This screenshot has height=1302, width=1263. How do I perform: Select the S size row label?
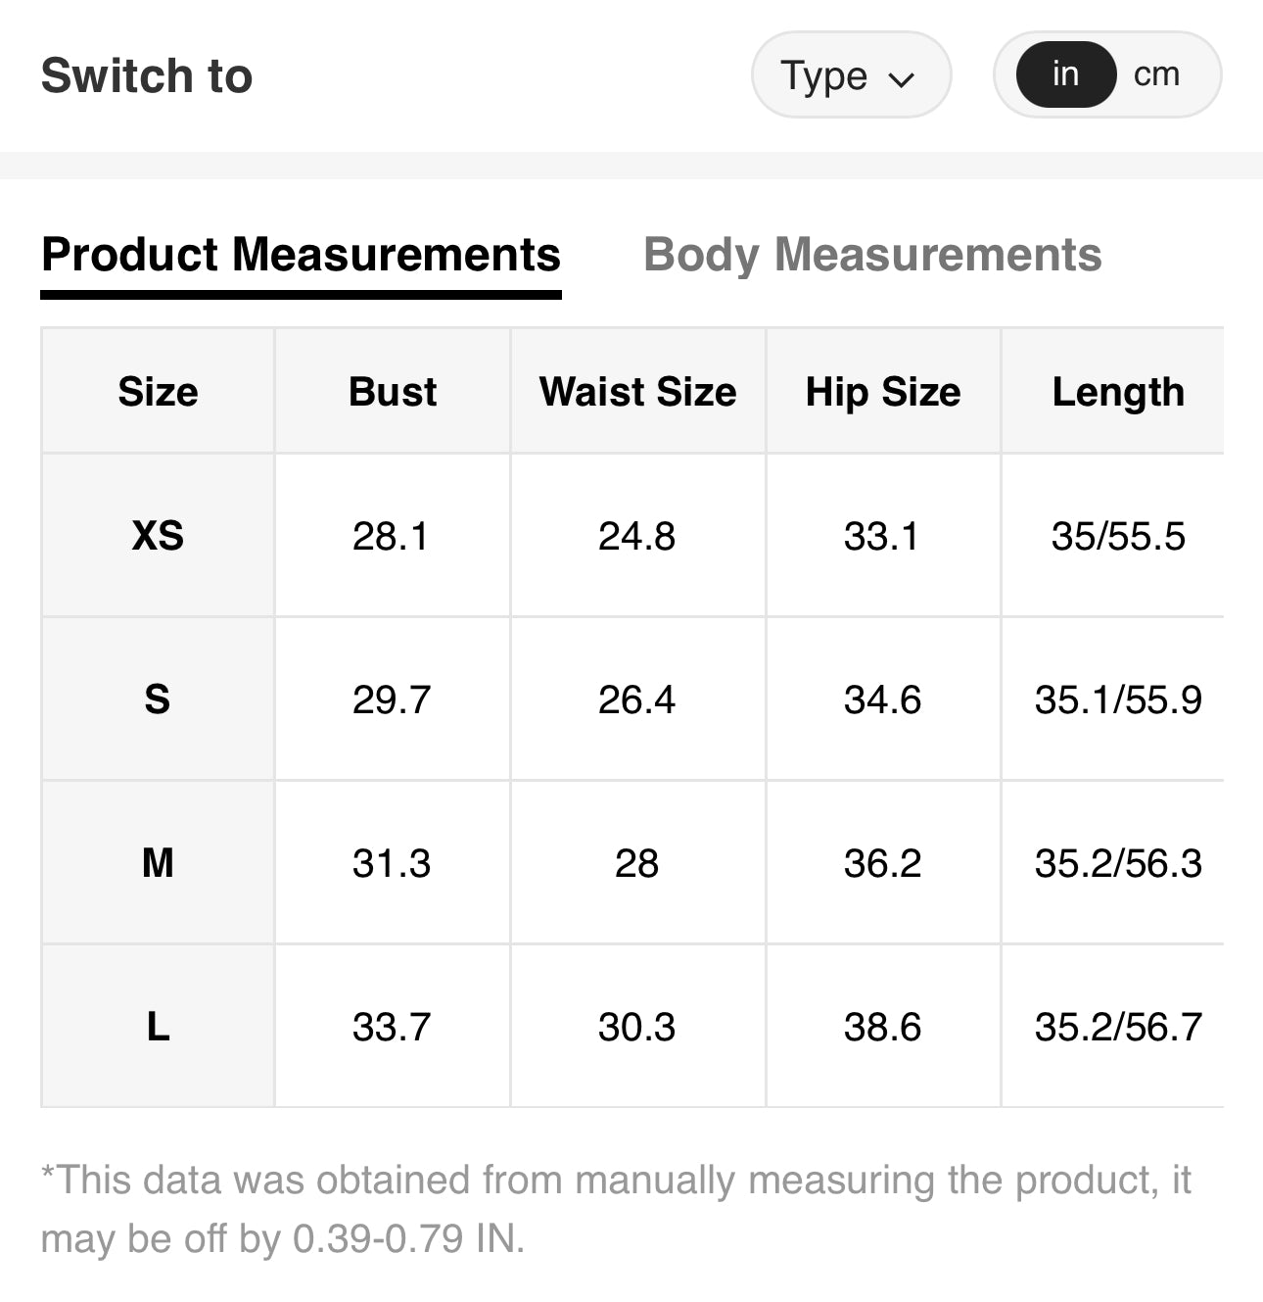[x=158, y=699]
